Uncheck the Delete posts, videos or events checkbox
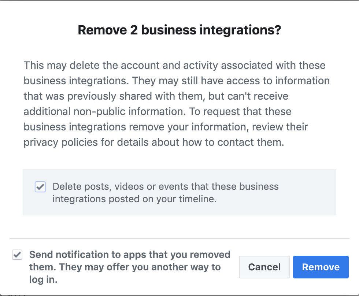Image resolution: width=359 pixels, height=296 pixels. tap(40, 186)
